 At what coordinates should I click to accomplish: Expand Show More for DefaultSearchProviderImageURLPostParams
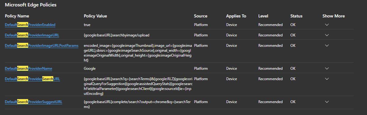[x=327, y=46]
